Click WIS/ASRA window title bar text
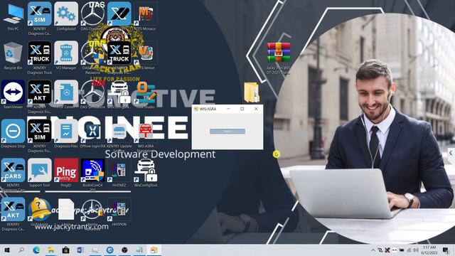Viewport: 455px width, 256px height. click(208, 109)
